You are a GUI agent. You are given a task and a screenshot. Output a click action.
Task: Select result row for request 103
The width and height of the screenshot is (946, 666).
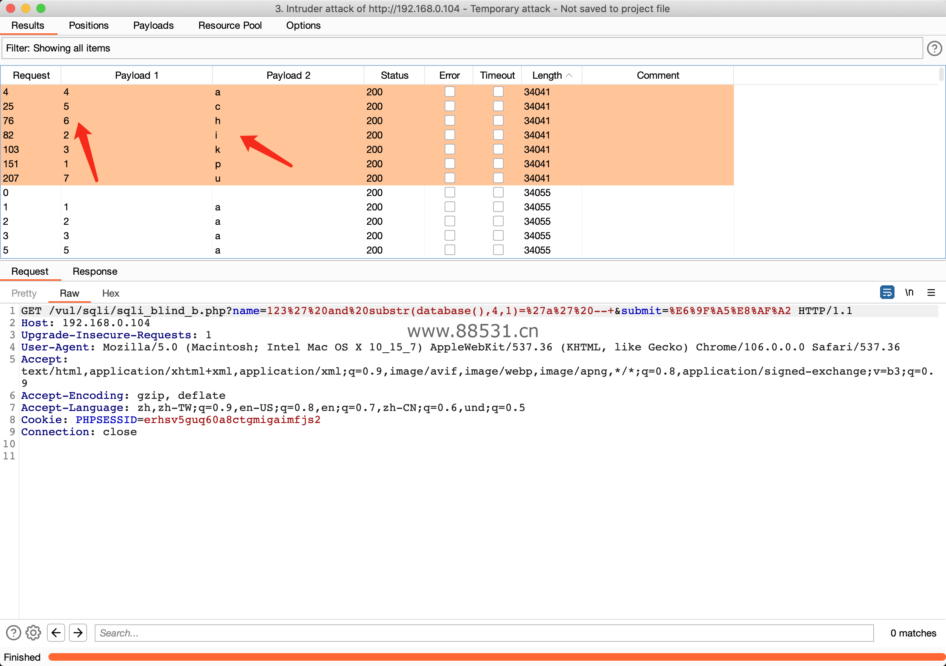pyautogui.click(x=367, y=149)
